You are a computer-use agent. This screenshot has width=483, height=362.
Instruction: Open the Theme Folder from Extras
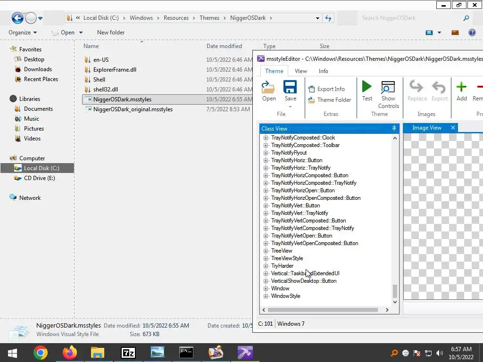pyautogui.click(x=330, y=100)
